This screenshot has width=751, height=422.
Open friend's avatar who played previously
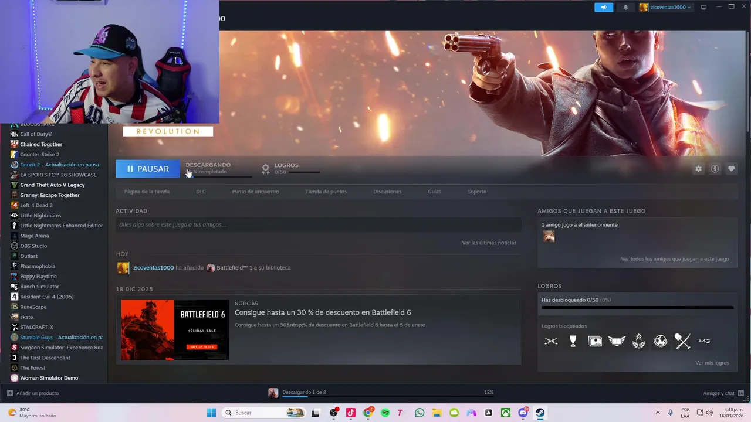click(549, 236)
